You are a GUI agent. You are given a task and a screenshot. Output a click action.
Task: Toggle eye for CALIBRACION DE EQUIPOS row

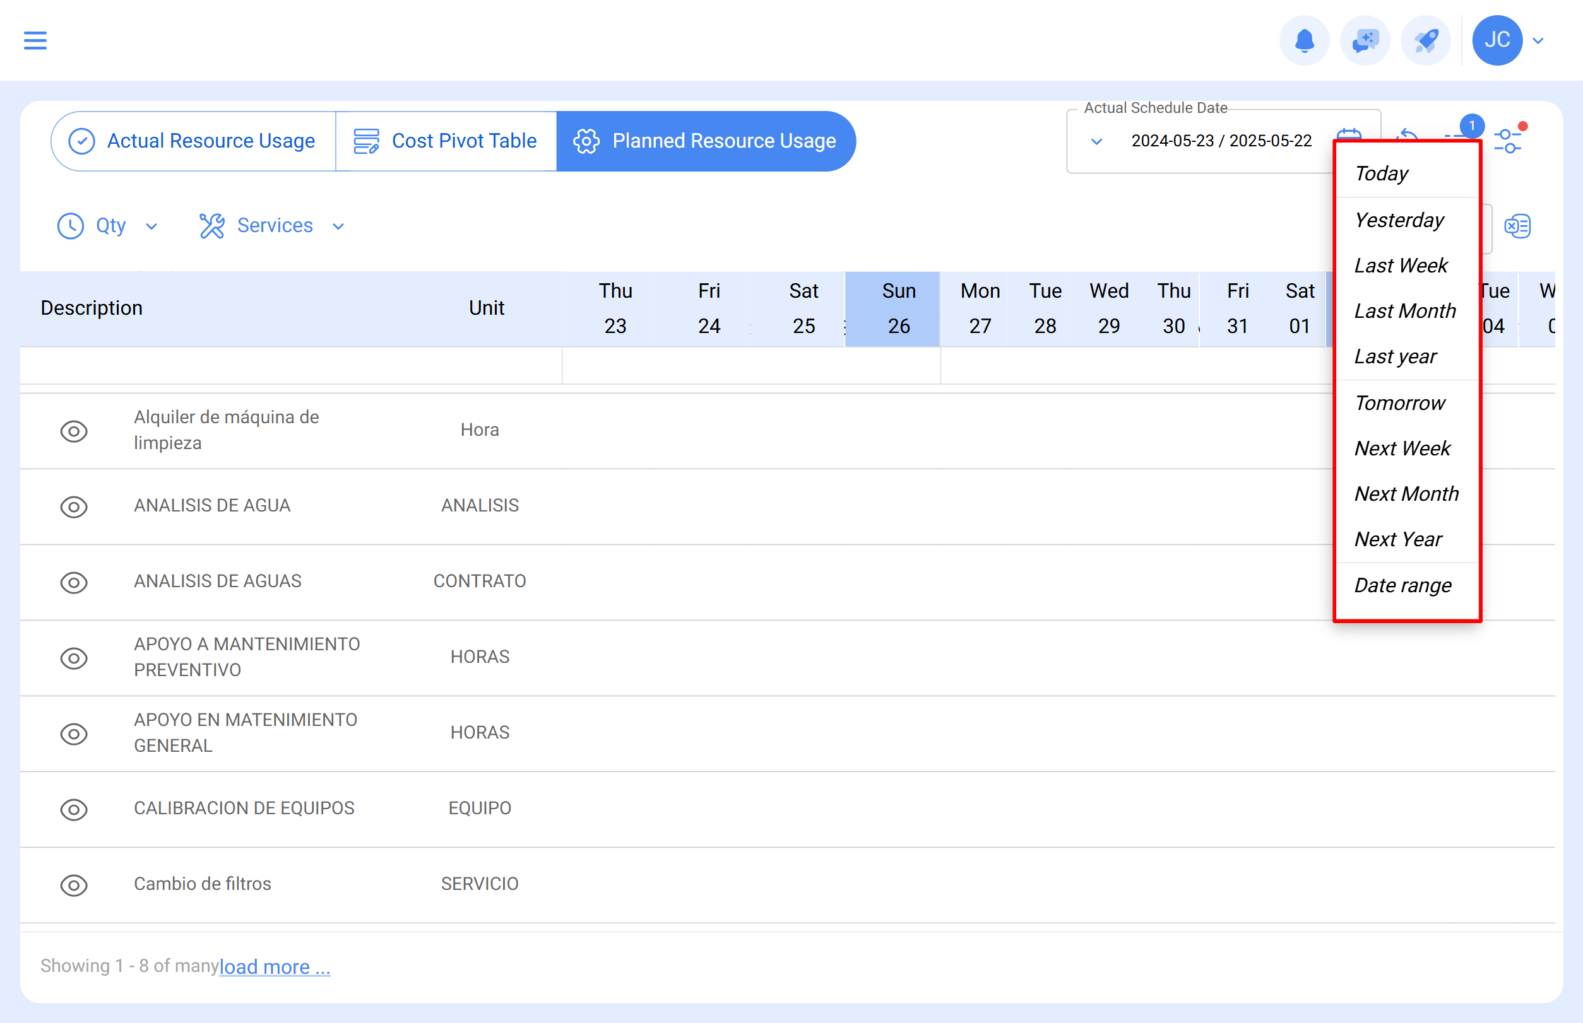[x=74, y=810]
